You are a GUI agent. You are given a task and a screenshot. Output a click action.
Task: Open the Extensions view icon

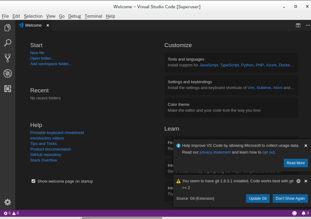click(8, 89)
